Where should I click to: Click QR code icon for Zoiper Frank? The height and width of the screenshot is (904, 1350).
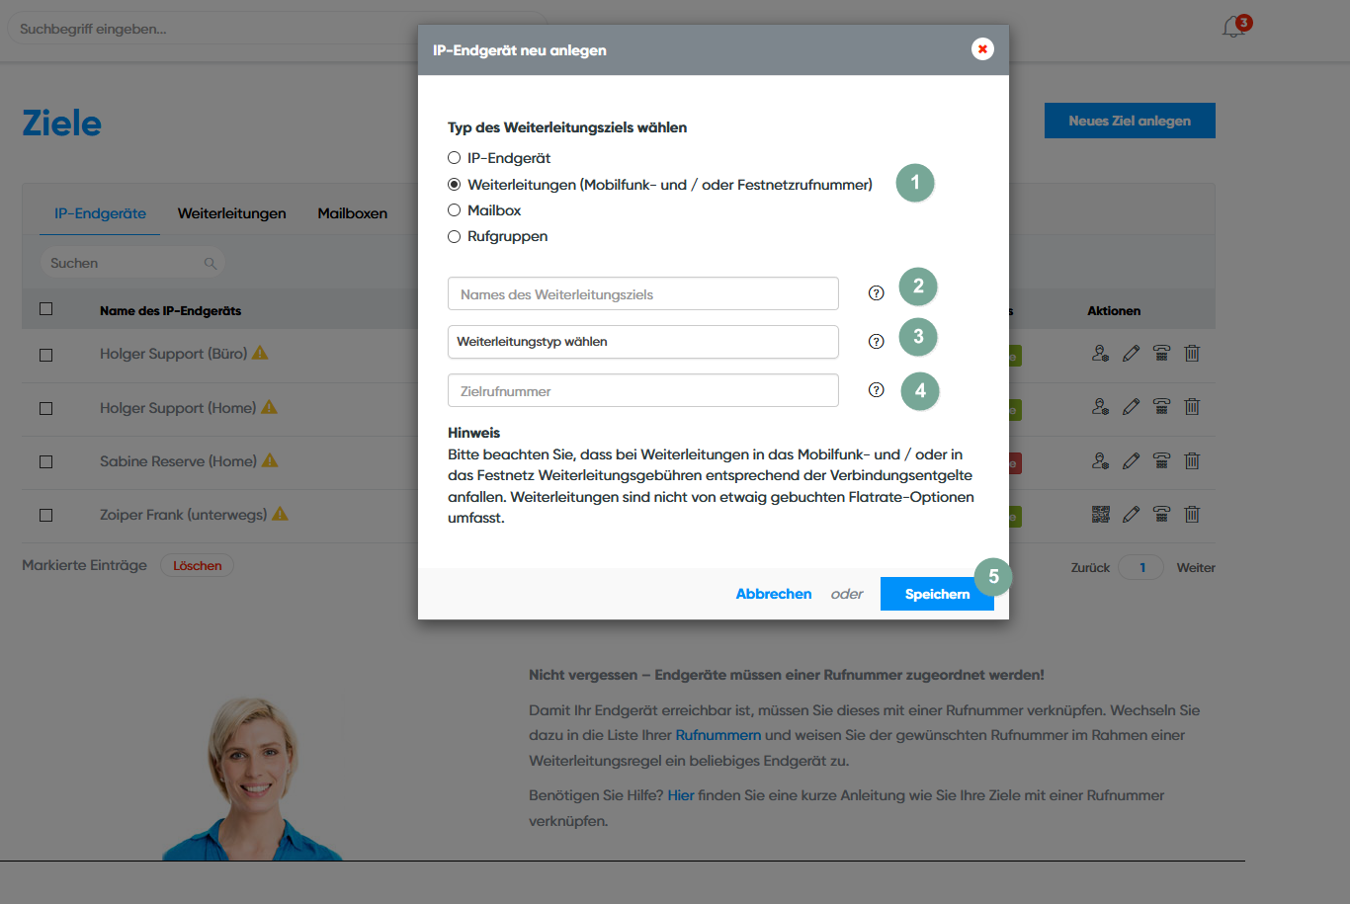(1101, 515)
